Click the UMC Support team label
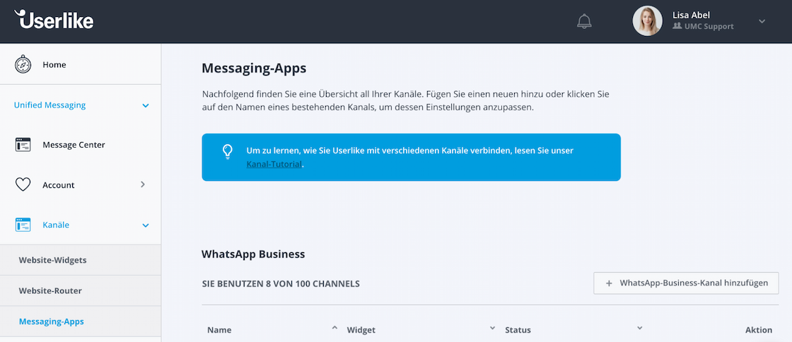The image size is (792, 342). tap(709, 26)
